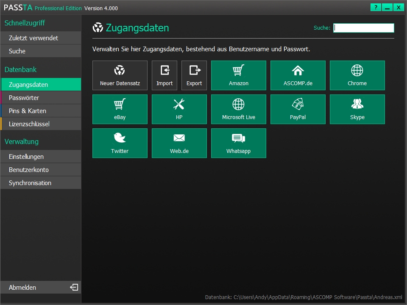The height and width of the screenshot is (305, 407).
Task: Click the Datenbank section header
Action: pyautogui.click(x=20, y=69)
